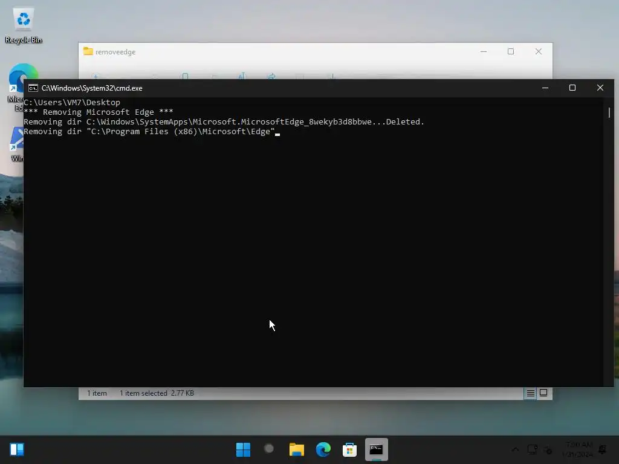The height and width of the screenshot is (464, 619).
Task: Open the notification bell in system tray
Action: coord(603,449)
